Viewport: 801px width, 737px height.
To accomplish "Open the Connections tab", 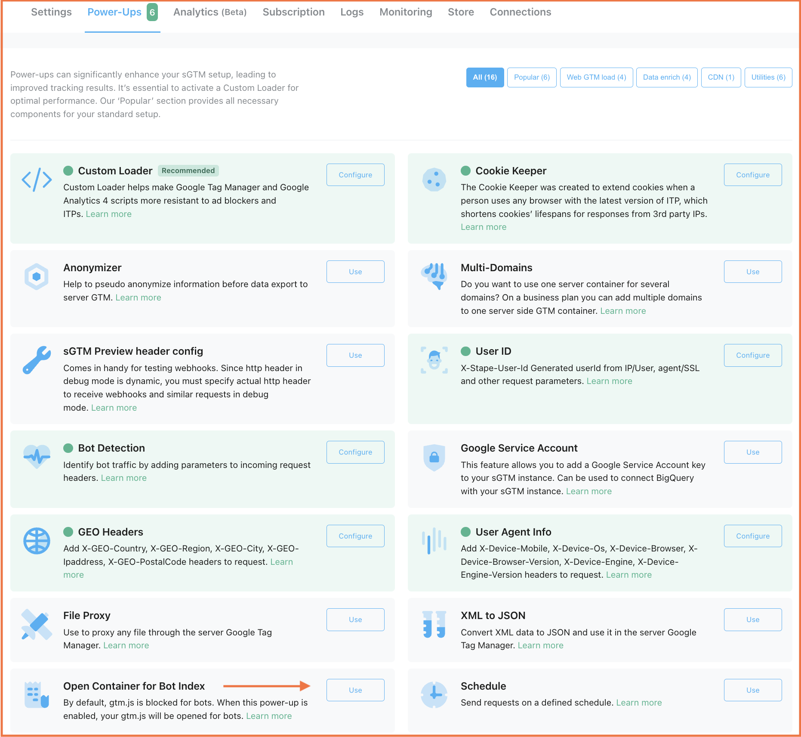I will (x=520, y=12).
